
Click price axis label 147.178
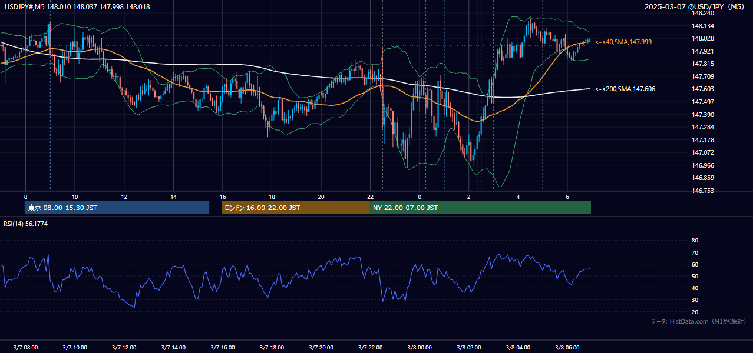click(704, 140)
